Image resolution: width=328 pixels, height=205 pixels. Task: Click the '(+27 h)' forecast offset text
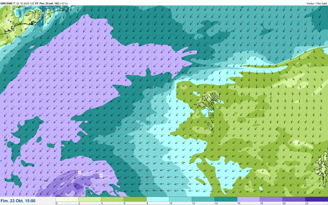coord(64,3)
